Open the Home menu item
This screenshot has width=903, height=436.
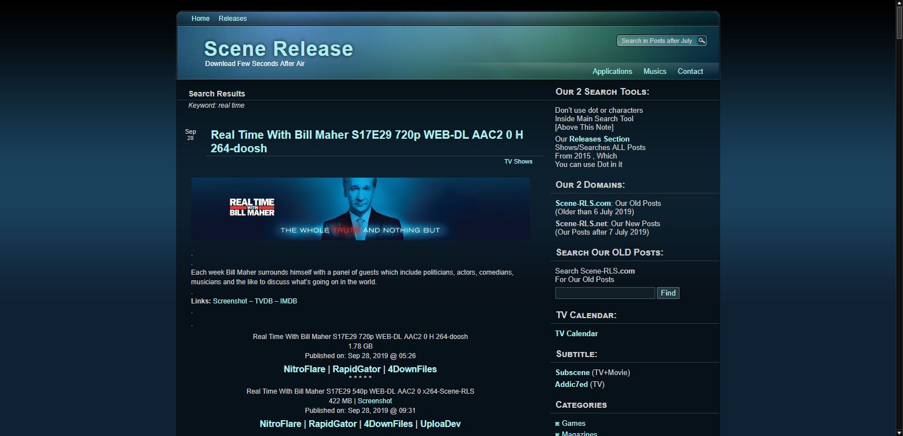(x=200, y=19)
